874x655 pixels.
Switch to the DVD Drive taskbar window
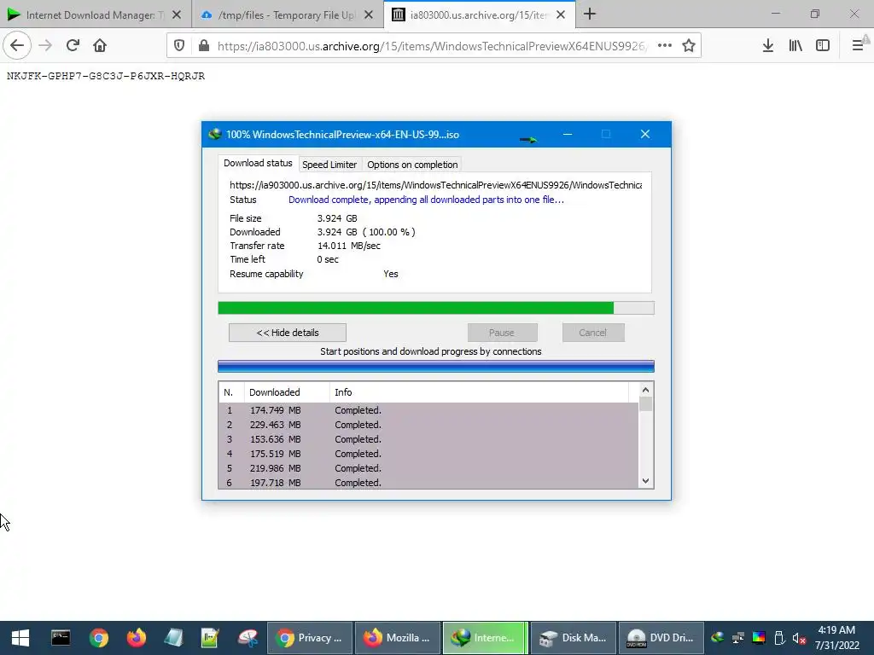(x=661, y=638)
